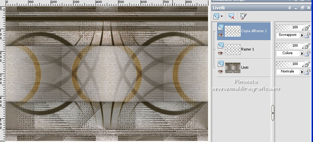Click the Uniti layer thumbnail

[233, 68]
